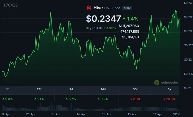The height and width of the screenshot is (117, 193).
Task: Click the $111,297,063 value
Action: pos(129,26)
